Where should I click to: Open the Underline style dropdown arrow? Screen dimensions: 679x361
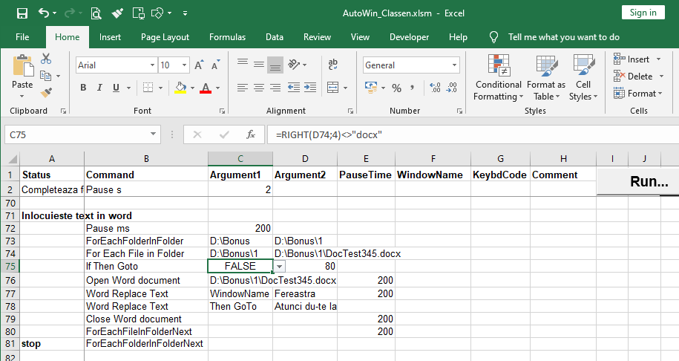tap(128, 88)
